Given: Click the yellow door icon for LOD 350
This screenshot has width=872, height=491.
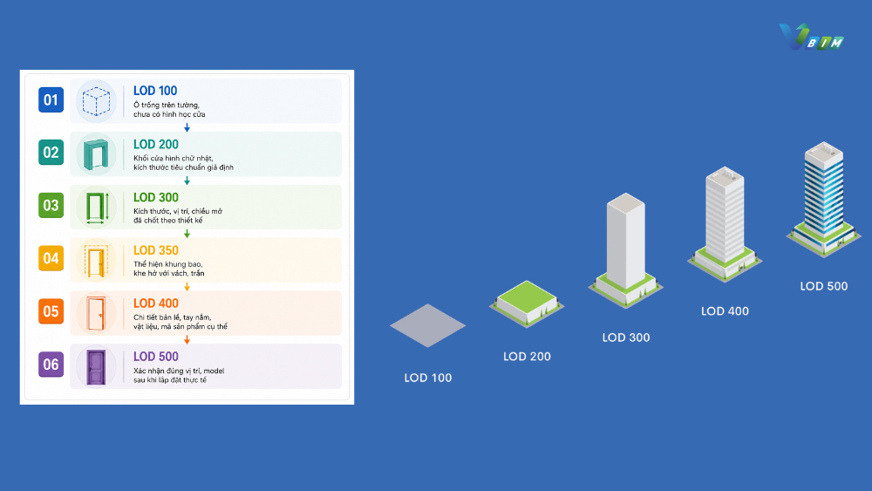Looking at the screenshot, I should tap(96, 260).
